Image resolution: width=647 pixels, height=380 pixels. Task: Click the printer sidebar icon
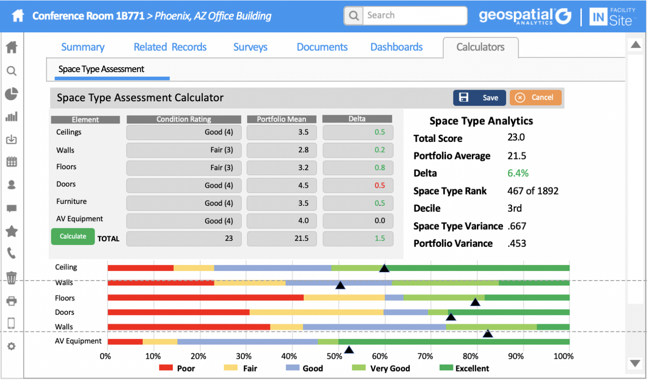coord(12,301)
